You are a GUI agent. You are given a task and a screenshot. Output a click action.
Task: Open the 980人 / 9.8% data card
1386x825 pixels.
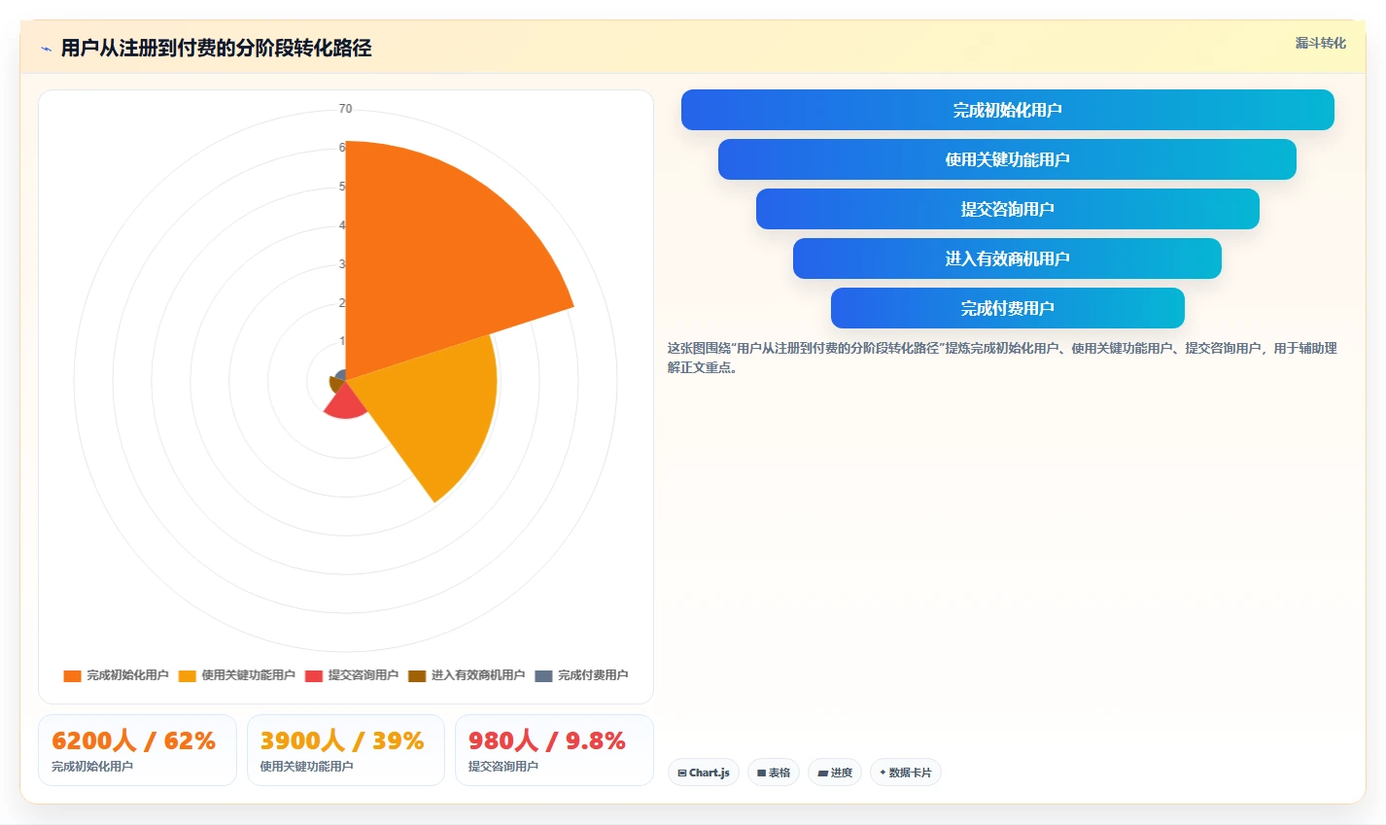[554, 750]
